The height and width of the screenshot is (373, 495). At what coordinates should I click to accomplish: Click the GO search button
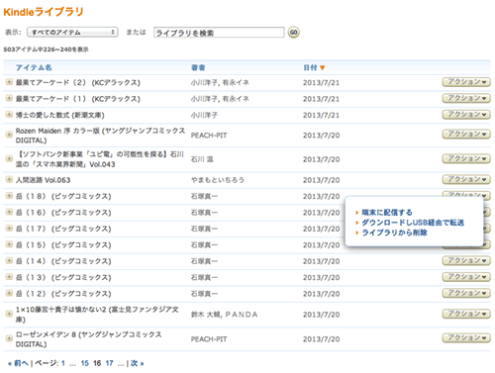pos(293,33)
